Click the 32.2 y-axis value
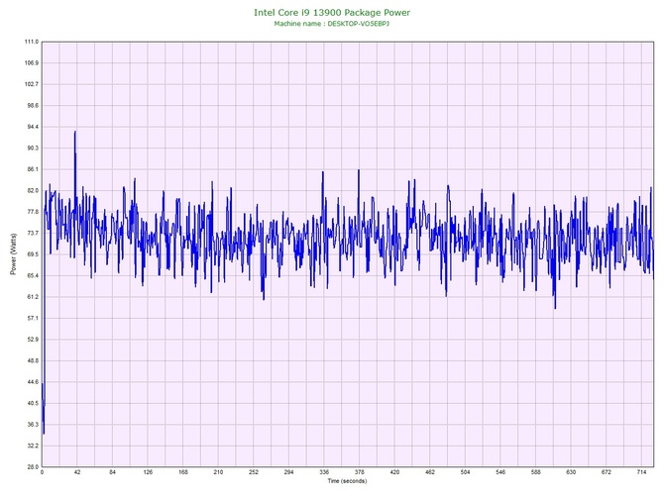 (33, 446)
